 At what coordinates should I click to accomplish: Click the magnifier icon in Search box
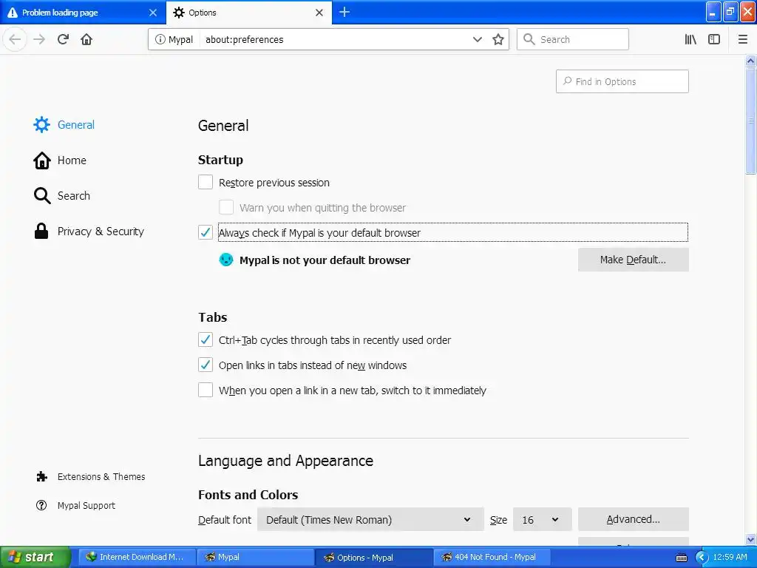click(529, 39)
